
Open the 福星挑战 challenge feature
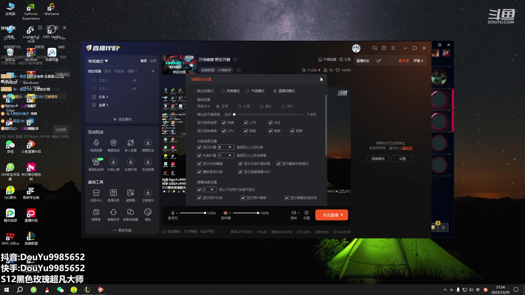point(113,145)
